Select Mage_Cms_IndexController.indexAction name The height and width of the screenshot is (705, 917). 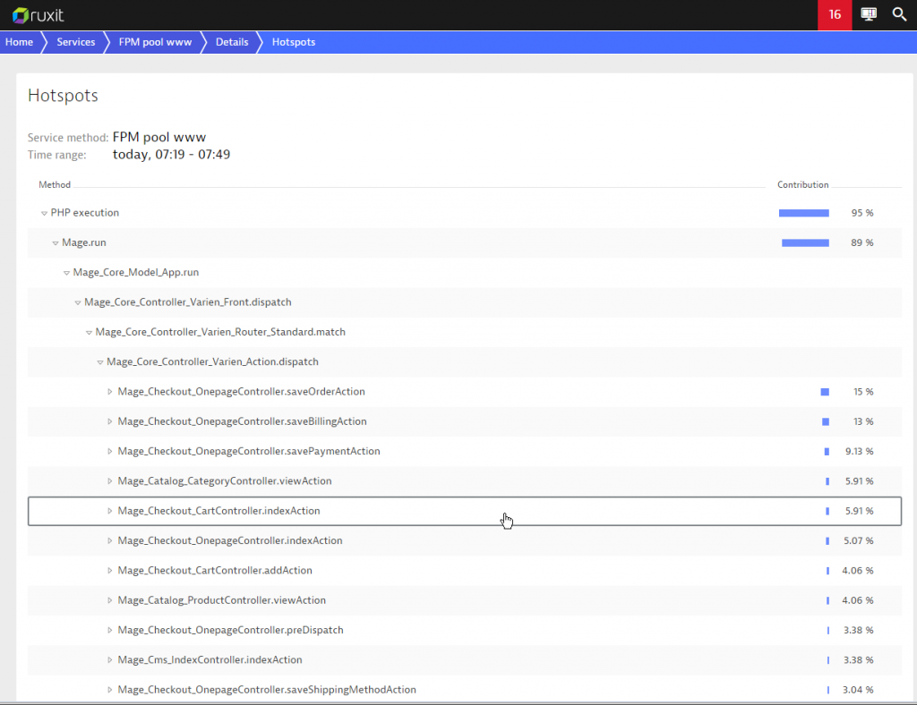[x=210, y=659]
